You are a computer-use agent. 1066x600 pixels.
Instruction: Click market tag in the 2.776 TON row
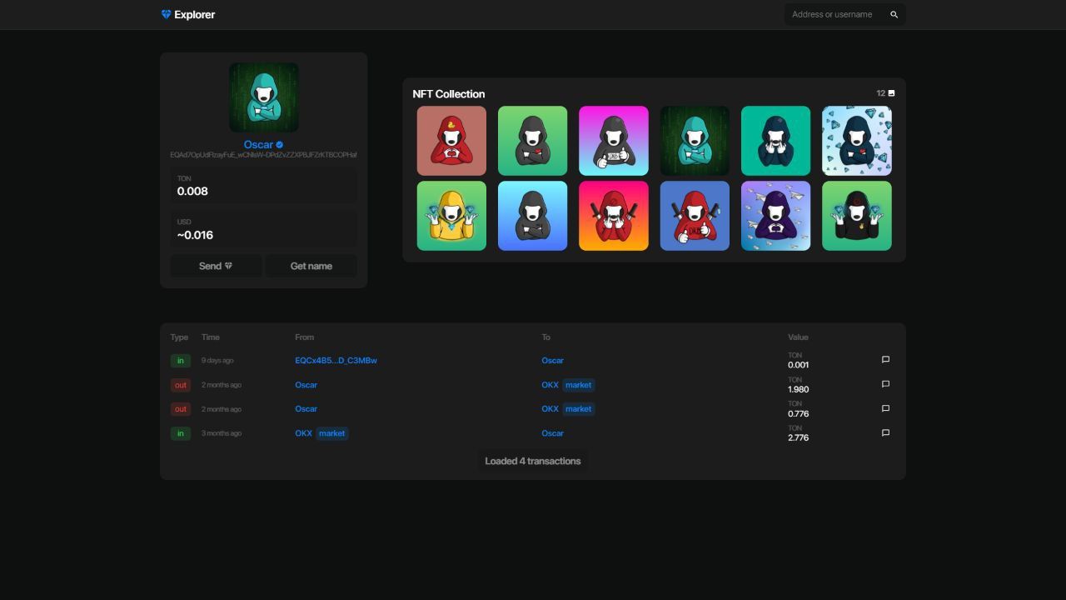pyautogui.click(x=331, y=433)
